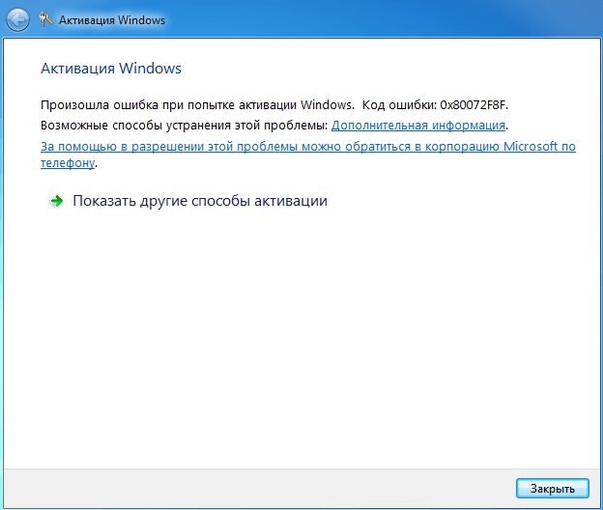Click the Активация Windows title bar text
The image size is (603, 510).
[x=112, y=20]
